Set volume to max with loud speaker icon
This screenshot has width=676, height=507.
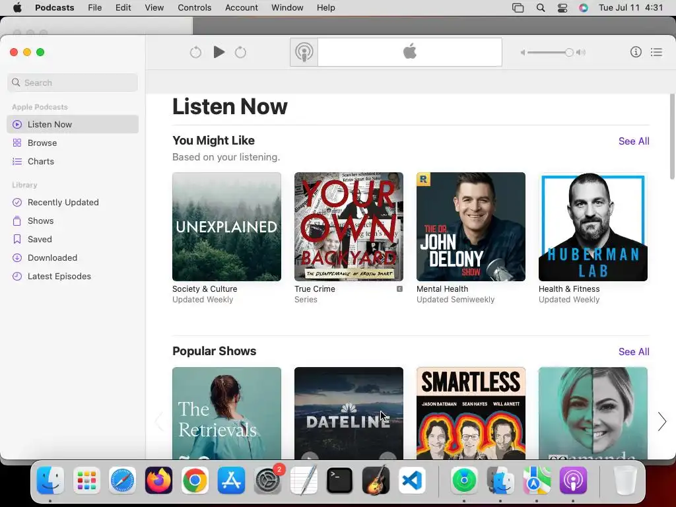[x=581, y=53]
